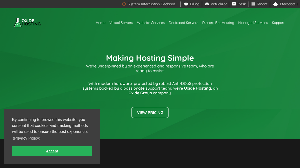Click the Plesk panel icon
Viewport: 300px width, 168px height.
click(234, 4)
